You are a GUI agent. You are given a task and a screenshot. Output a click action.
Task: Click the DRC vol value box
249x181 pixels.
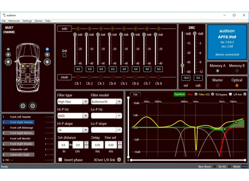tap(186, 78)
